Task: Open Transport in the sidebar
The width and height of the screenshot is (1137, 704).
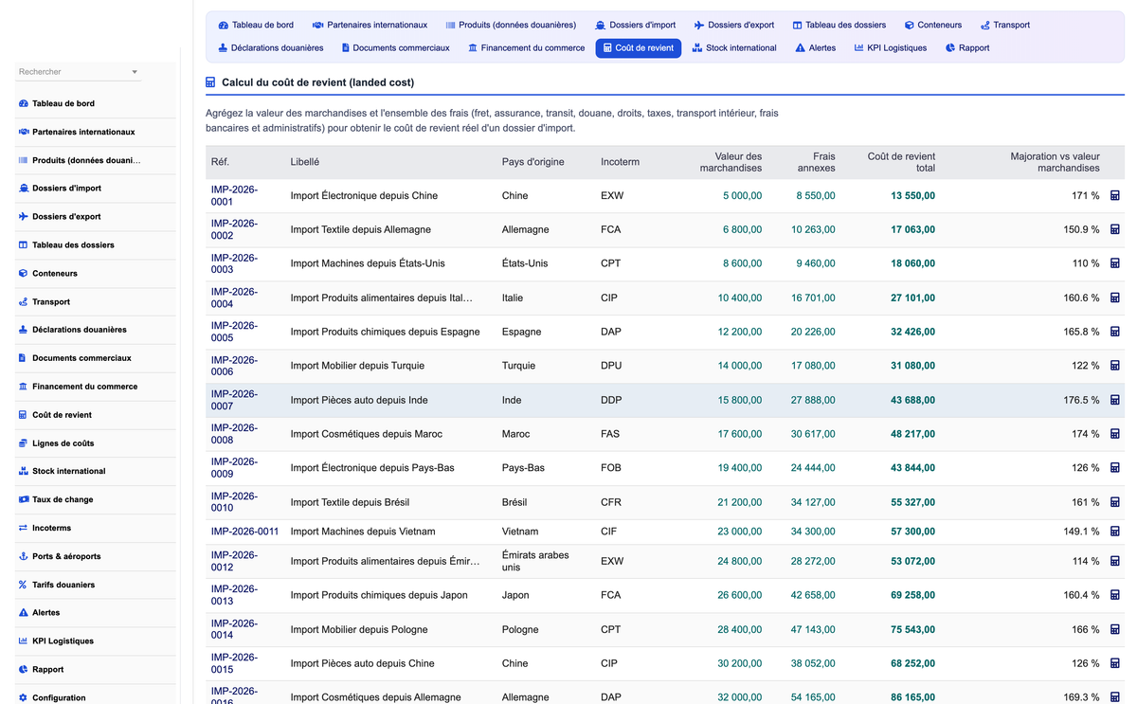Action: [x=96, y=301]
